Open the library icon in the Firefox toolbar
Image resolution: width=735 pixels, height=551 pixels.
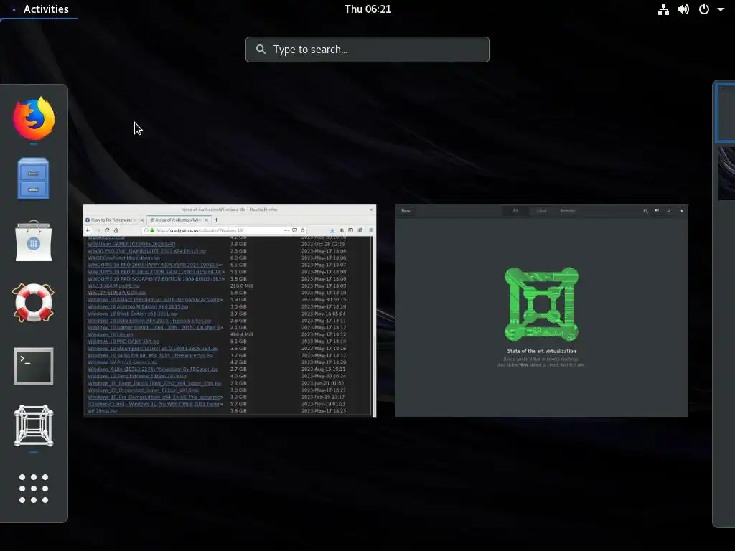341,230
